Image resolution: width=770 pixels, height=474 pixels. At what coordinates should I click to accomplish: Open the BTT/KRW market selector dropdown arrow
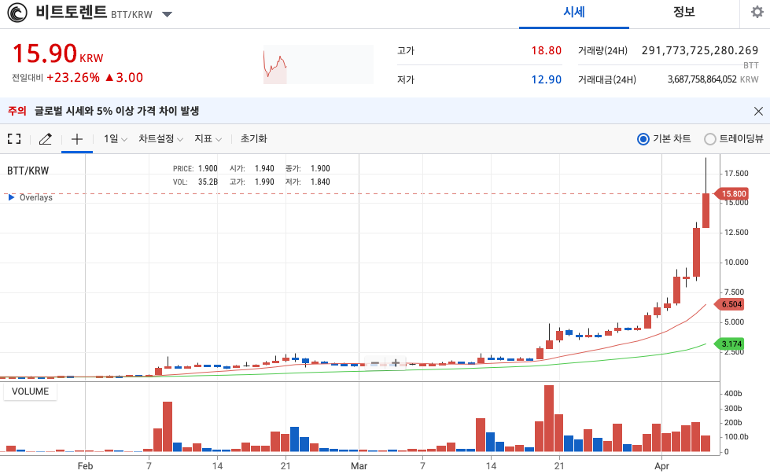[167, 14]
